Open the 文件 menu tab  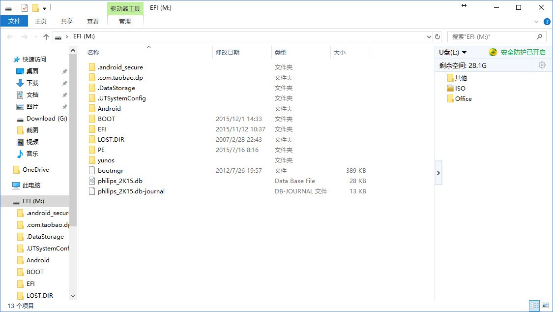(x=14, y=21)
